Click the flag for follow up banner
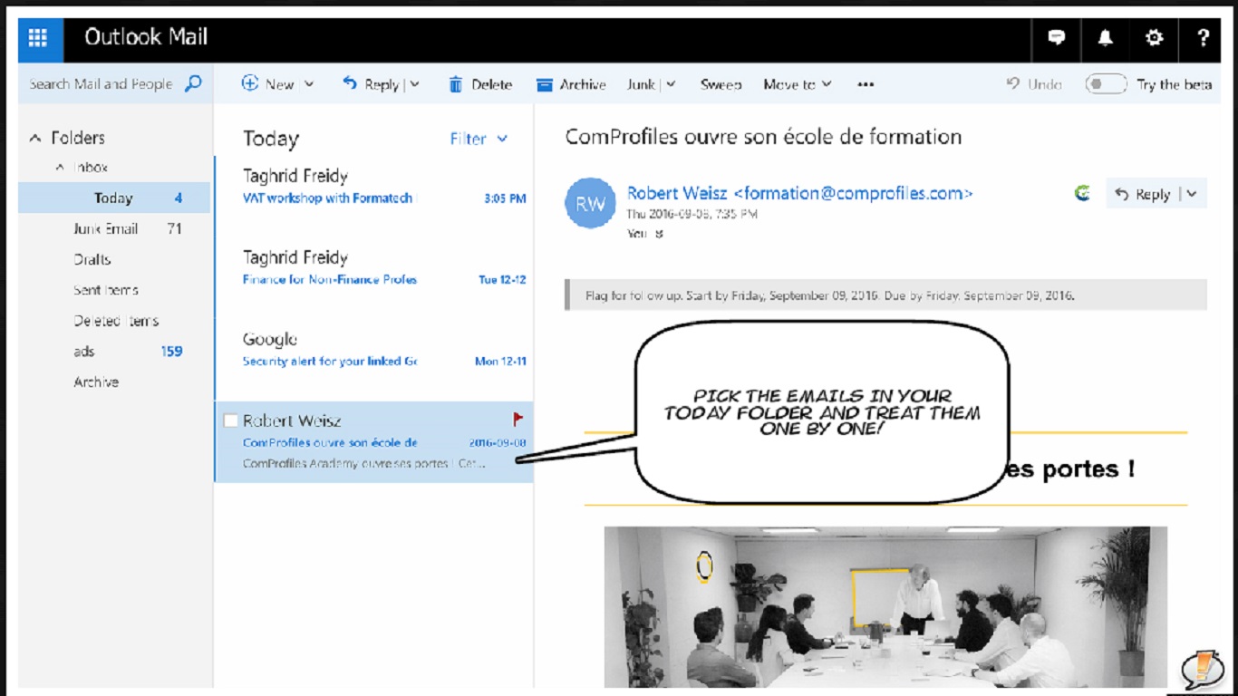Image resolution: width=1238 pixels, height=696 pixels. (x=885, y=295)
